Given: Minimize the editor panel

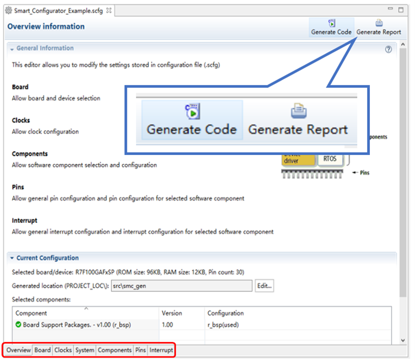Looking at the screenshot, I should [392, 10].
